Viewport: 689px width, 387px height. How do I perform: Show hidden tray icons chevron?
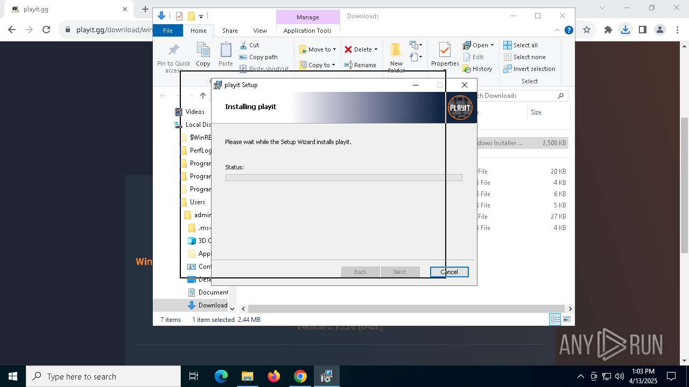(x=580, y=376)
